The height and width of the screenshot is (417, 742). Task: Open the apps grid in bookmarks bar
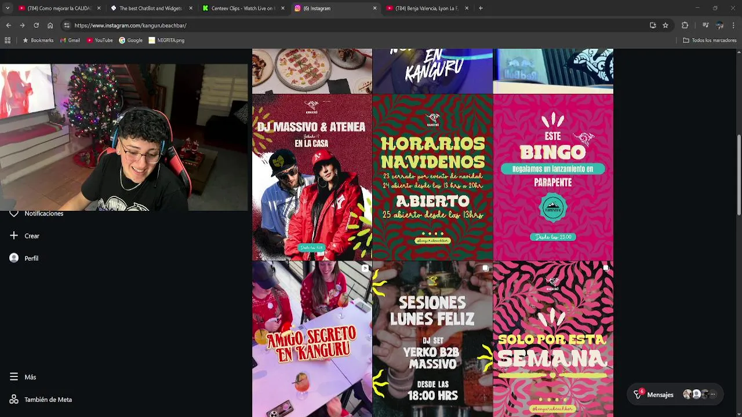(x=8, y=41)
